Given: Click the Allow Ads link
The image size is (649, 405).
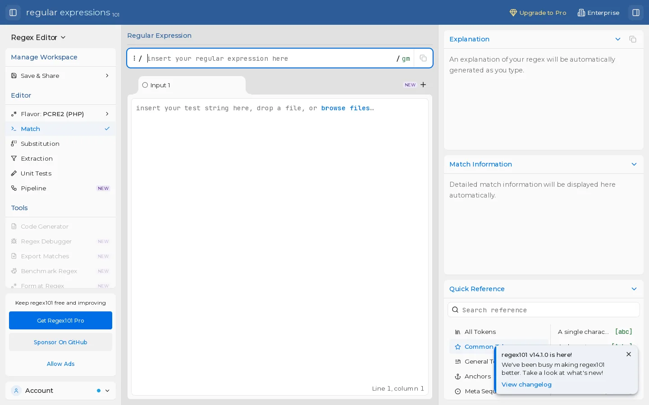Looking at the screenshot, I should point(60,364).
